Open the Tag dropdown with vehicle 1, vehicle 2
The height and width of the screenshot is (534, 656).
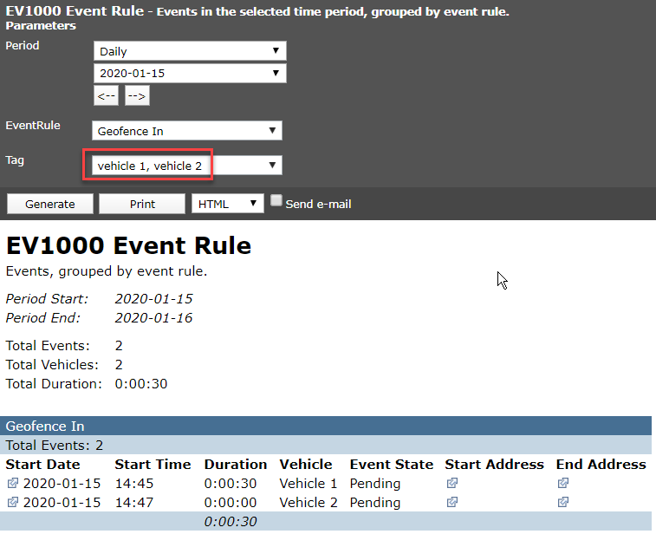point(187,166)
